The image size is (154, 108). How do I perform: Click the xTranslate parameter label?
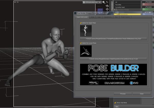click(x=148, y=2)
